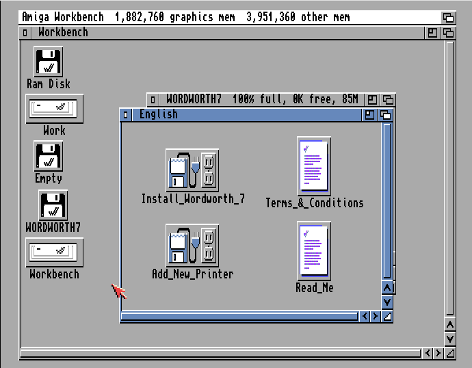Viewport: 472px width, 368px height.
Task: Toggle zoom gadget on English window
Action: [370, 115]
